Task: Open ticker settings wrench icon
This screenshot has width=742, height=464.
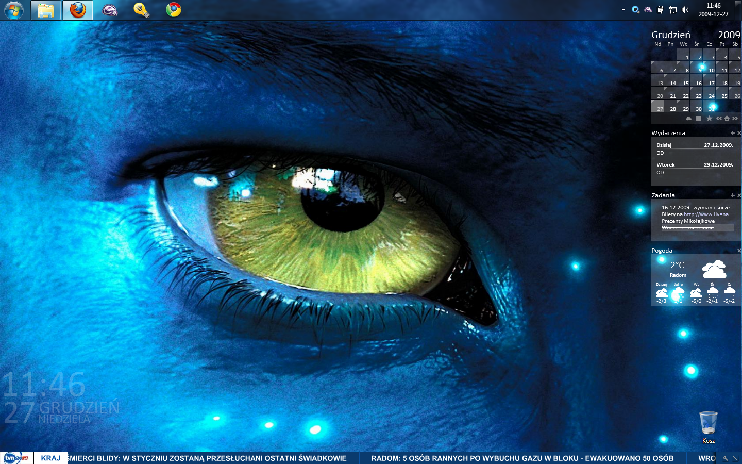Action: 725,458
